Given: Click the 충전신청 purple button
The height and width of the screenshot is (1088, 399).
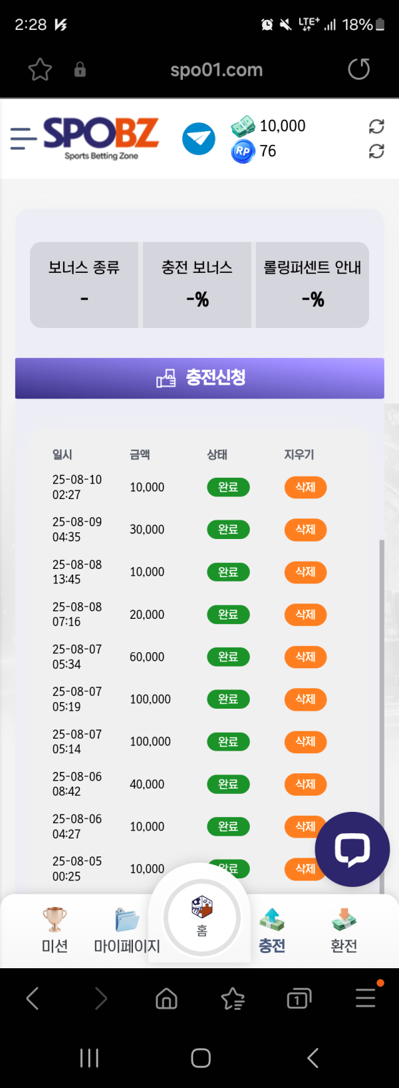Looking at the screenshot, I should pyautogui.click(x=199, y=378).
